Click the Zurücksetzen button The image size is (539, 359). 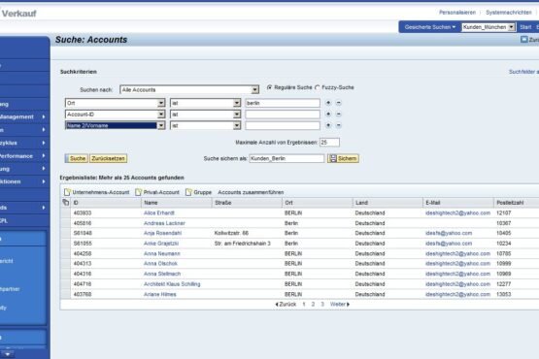[x=108, y=158]
